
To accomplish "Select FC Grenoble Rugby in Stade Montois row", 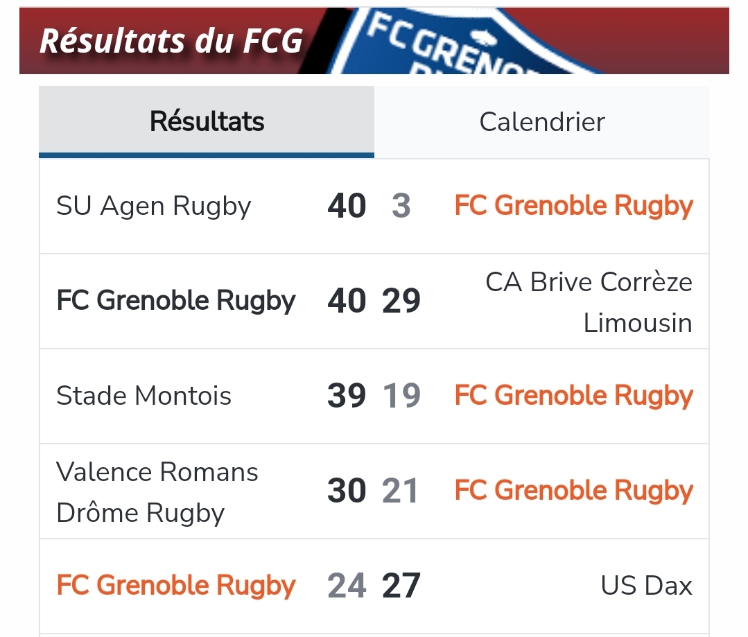I will pos(573,396).
